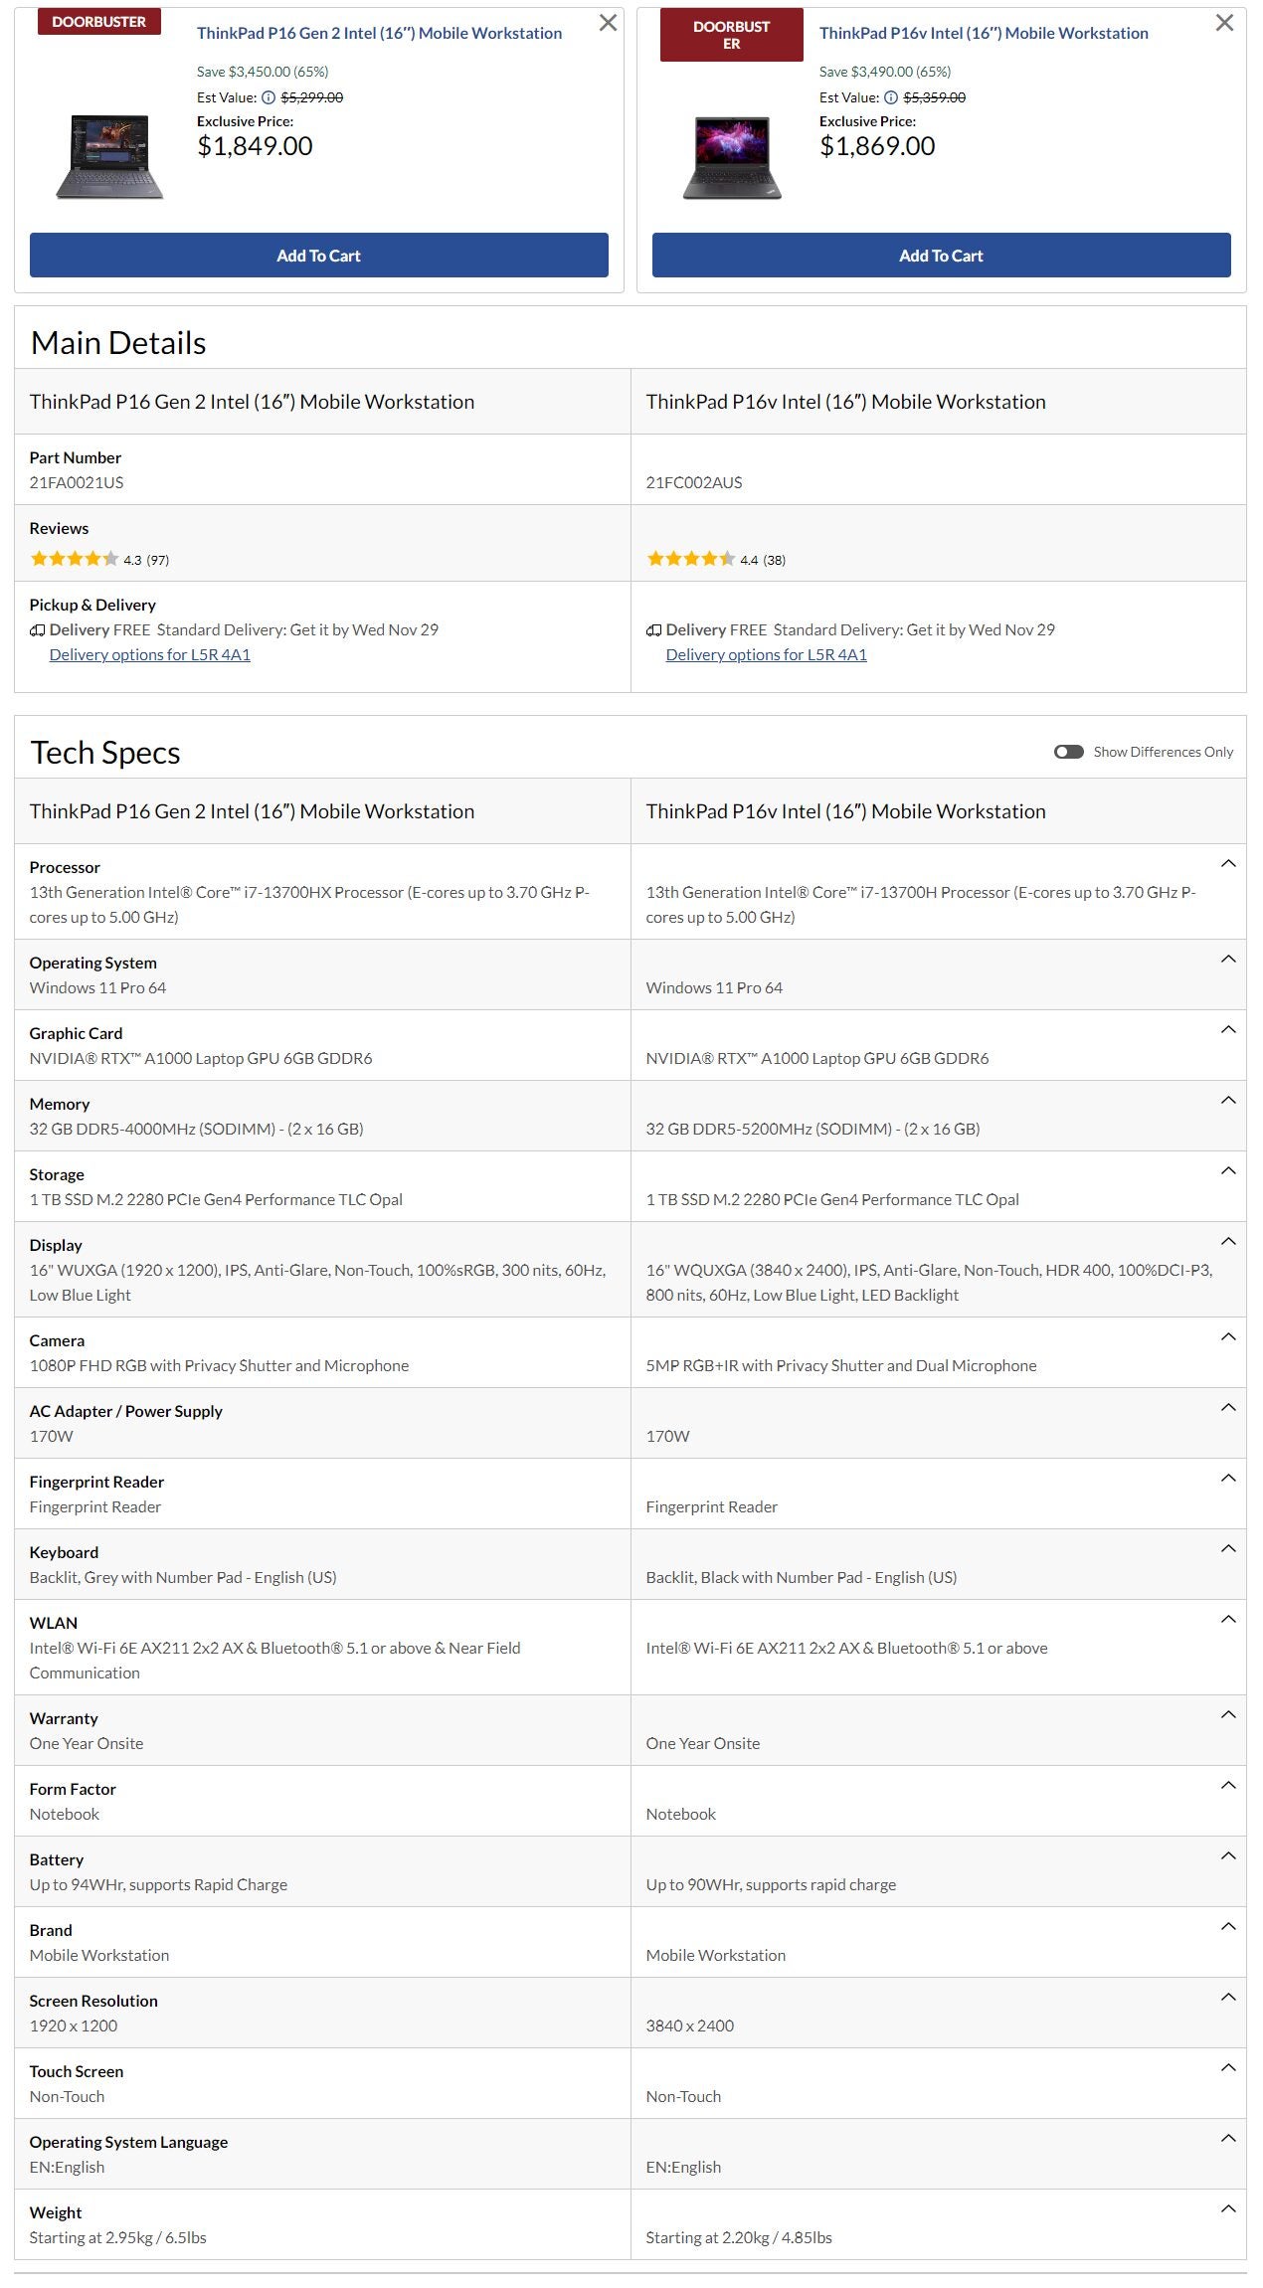Click info icon beside P16v Est Value
Viewport: 1263px width, 2288px height.
tap(889, 97)
